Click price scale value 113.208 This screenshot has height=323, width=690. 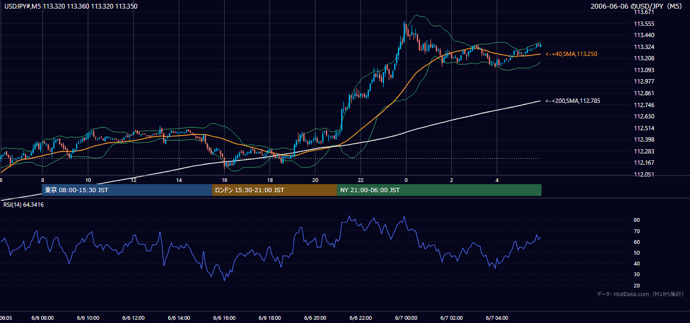point(644,58)
